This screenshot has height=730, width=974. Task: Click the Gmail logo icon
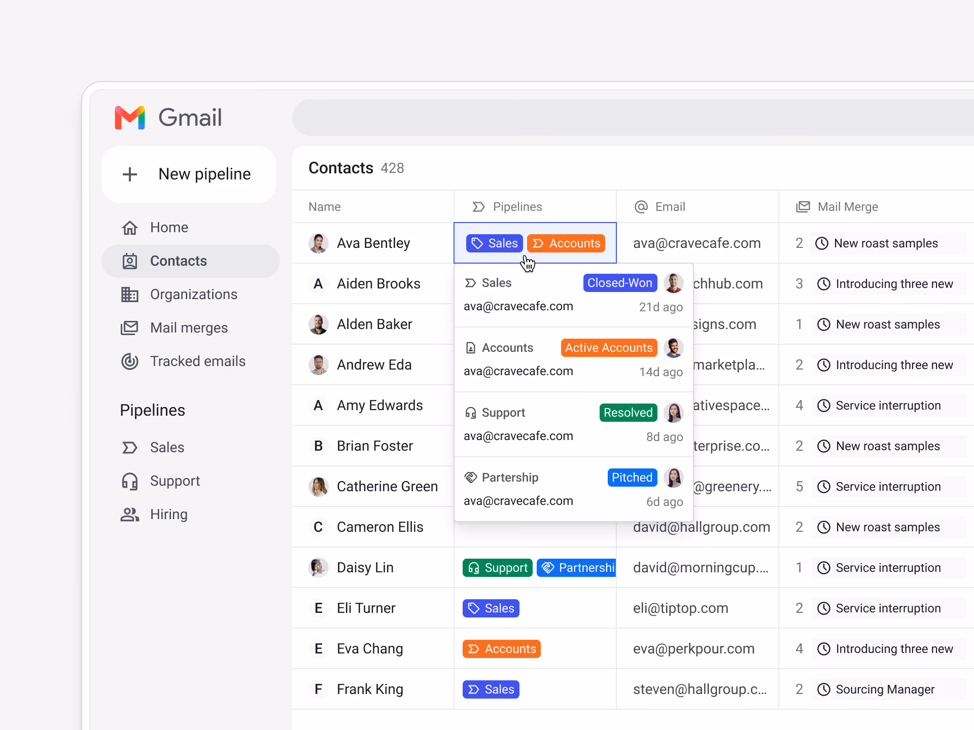point(130,118)
